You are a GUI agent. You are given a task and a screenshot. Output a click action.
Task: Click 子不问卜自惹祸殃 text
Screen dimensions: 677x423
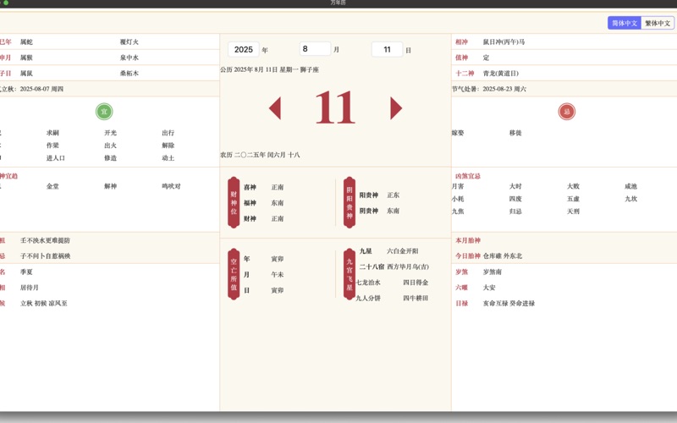(x=45, y=256)
